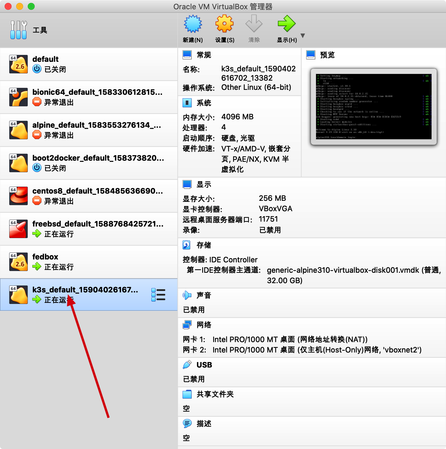
Task: Click the powered-off status icon for boot2docker
Action: pos(37,168)
